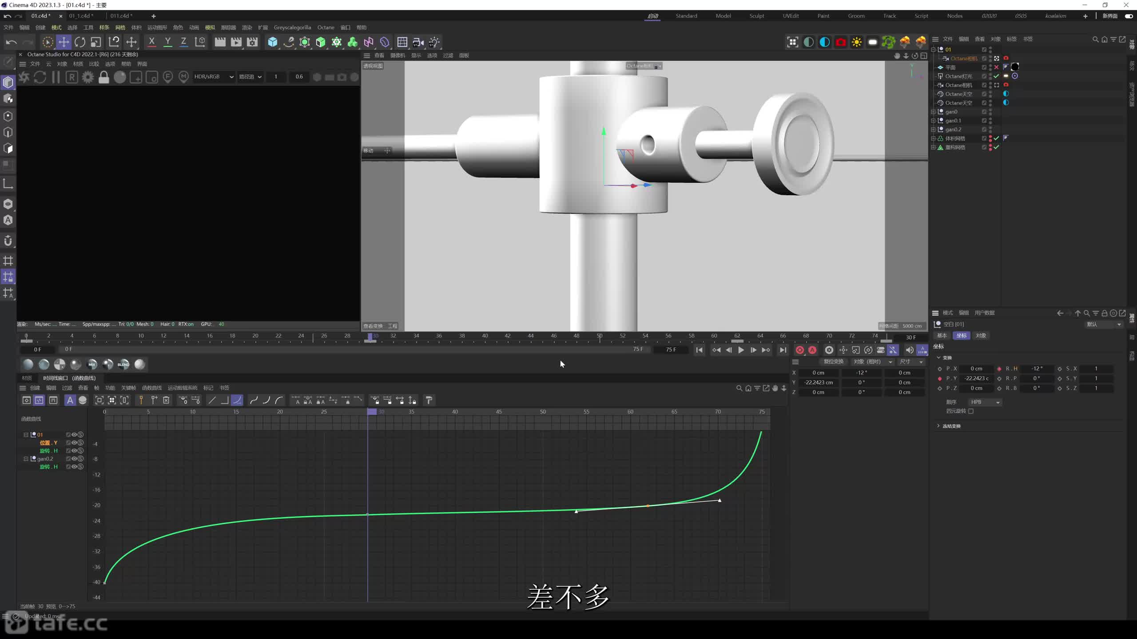Toggle enable check for 重构网格
The height and width of the screenshot is (639, 1137).
(x=997, y=147)
